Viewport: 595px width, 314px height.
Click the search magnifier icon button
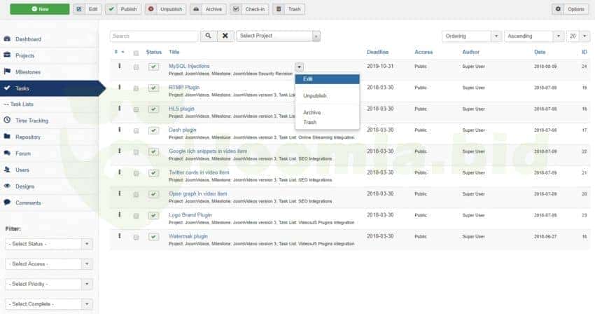coord(209,36)
